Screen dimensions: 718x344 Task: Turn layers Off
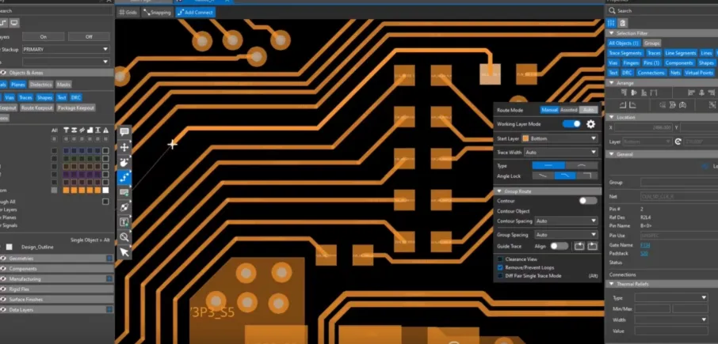[x=89, y=36]
